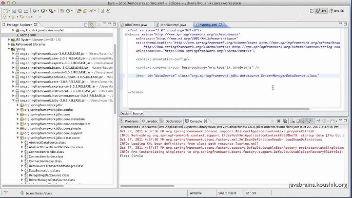The image size is (352, 198).
Task: Click the Debug bug icon in toolbar
Action: tap(34, 11)
